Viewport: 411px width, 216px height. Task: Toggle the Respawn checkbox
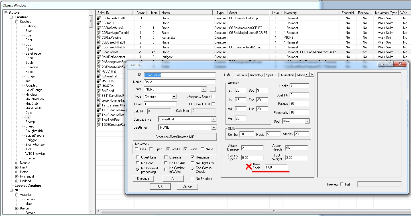pyautogui.click(x=193, y=157)
